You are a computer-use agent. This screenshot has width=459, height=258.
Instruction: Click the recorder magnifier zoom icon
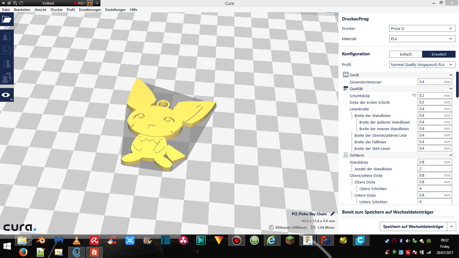15,3
